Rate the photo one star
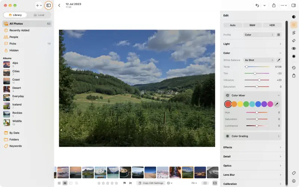 pos(99,183)
